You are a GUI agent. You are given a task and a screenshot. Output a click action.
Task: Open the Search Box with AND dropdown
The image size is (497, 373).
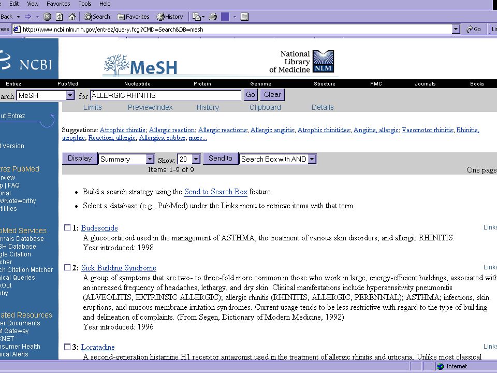pyautogui.click(x=312, y=159)
